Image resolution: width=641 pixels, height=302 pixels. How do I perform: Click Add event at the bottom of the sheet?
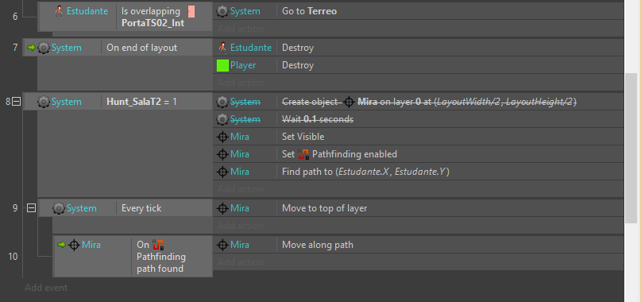coord(46,288)
